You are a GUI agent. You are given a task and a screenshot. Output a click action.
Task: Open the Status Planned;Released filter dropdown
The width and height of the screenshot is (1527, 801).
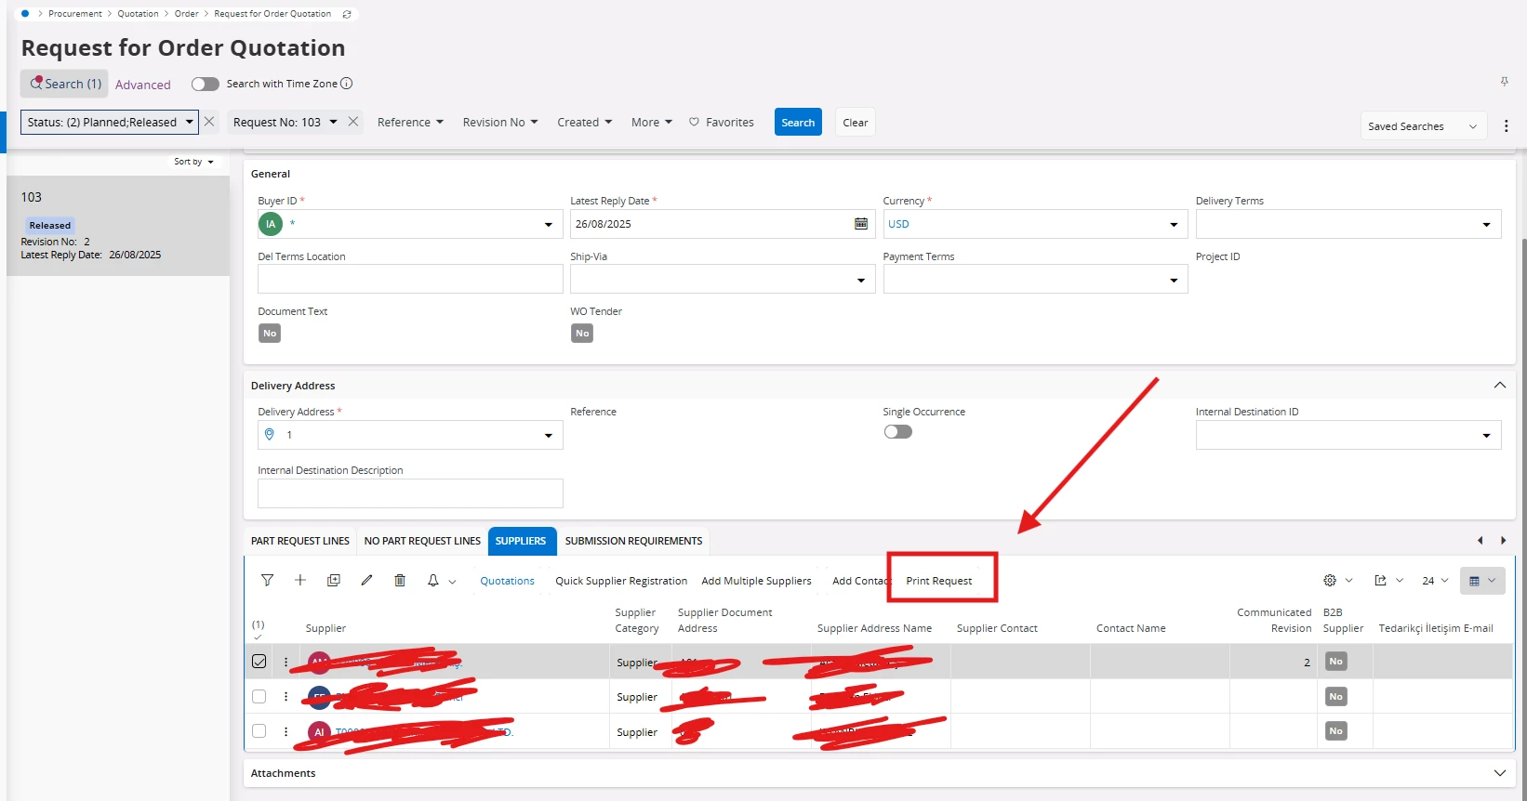(x=110, y=122)
